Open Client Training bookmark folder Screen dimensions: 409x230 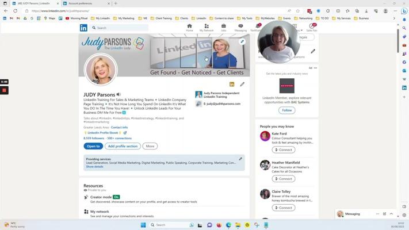coord(161,18)
